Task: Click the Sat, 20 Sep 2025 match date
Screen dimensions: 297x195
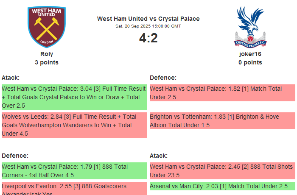Action: (148, 26)
